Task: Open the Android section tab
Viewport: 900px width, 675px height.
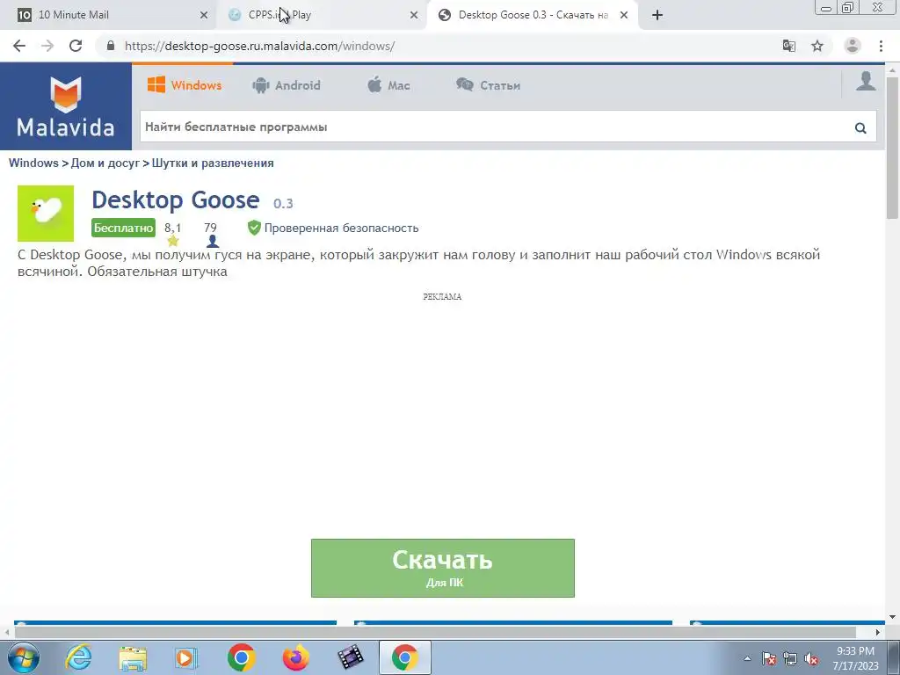Action: (286, 85)
